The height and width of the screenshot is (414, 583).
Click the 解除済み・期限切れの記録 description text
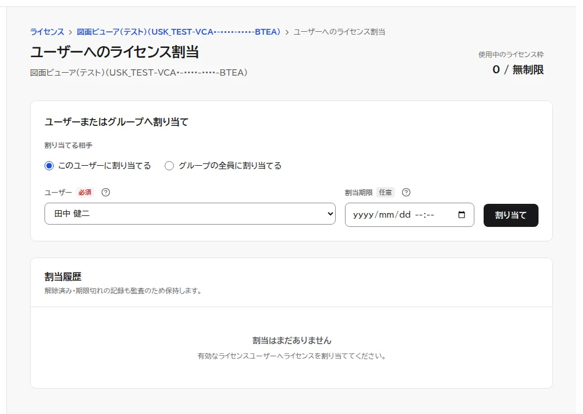click(123, 290)
